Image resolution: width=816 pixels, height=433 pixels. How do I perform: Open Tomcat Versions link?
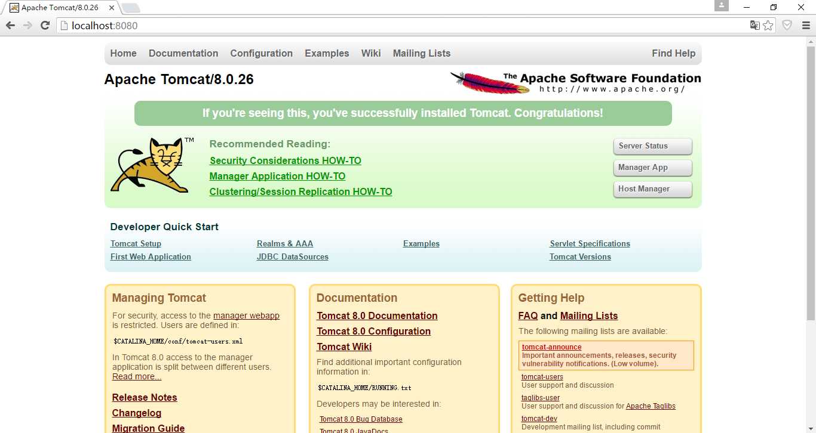tap(580, 256)
